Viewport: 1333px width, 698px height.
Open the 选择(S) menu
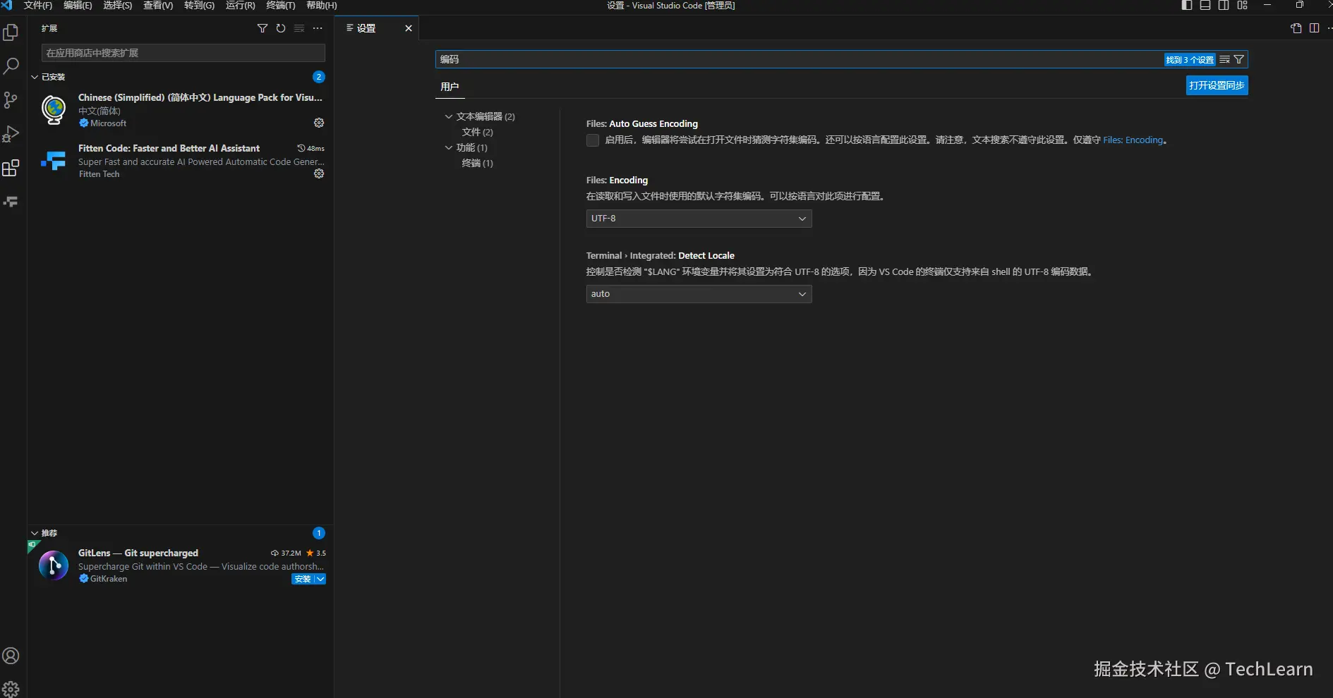(118, 6)
